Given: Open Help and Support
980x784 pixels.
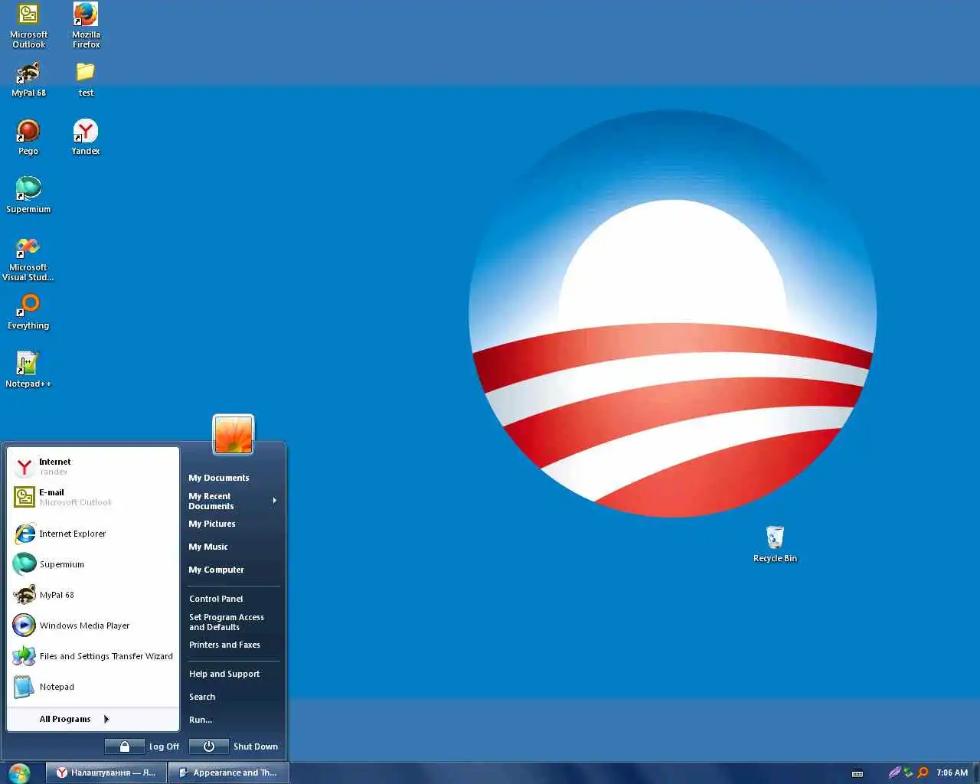Looking at the screenshot, I should point(234,674).
